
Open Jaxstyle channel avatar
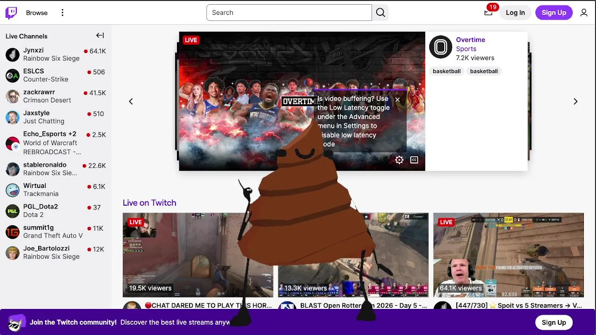(x=13, y=117)
